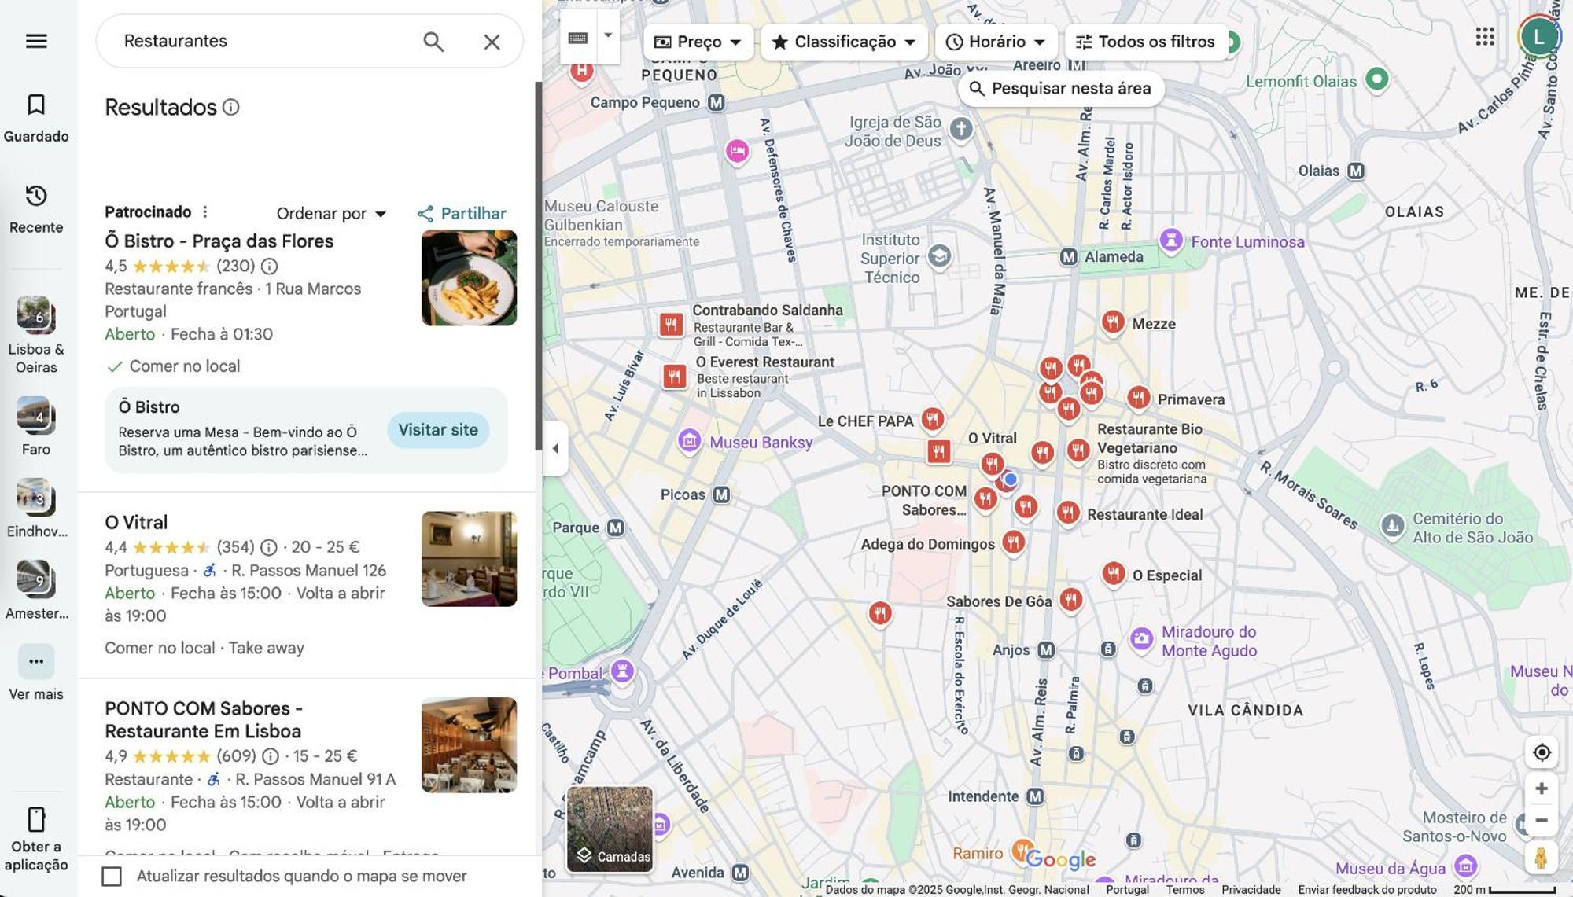Click Privacidade link in footer
Viewport: 1573px width, 897px height.
click(x=1251, y=890)
